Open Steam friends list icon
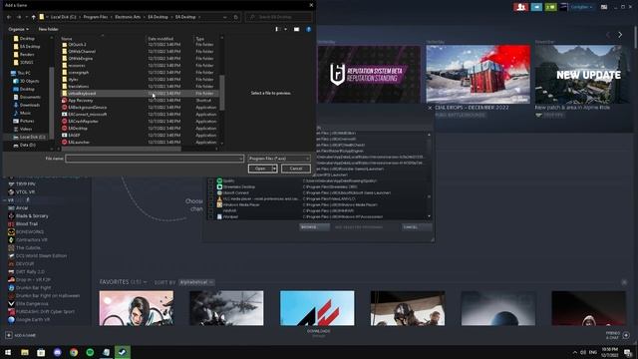 (x=520, y=7)
